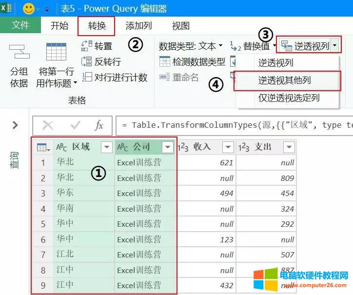This screenshot has height=295, width=353.
Task: Click the 对行进行计数 count rows button
Action: pos(115,77)
